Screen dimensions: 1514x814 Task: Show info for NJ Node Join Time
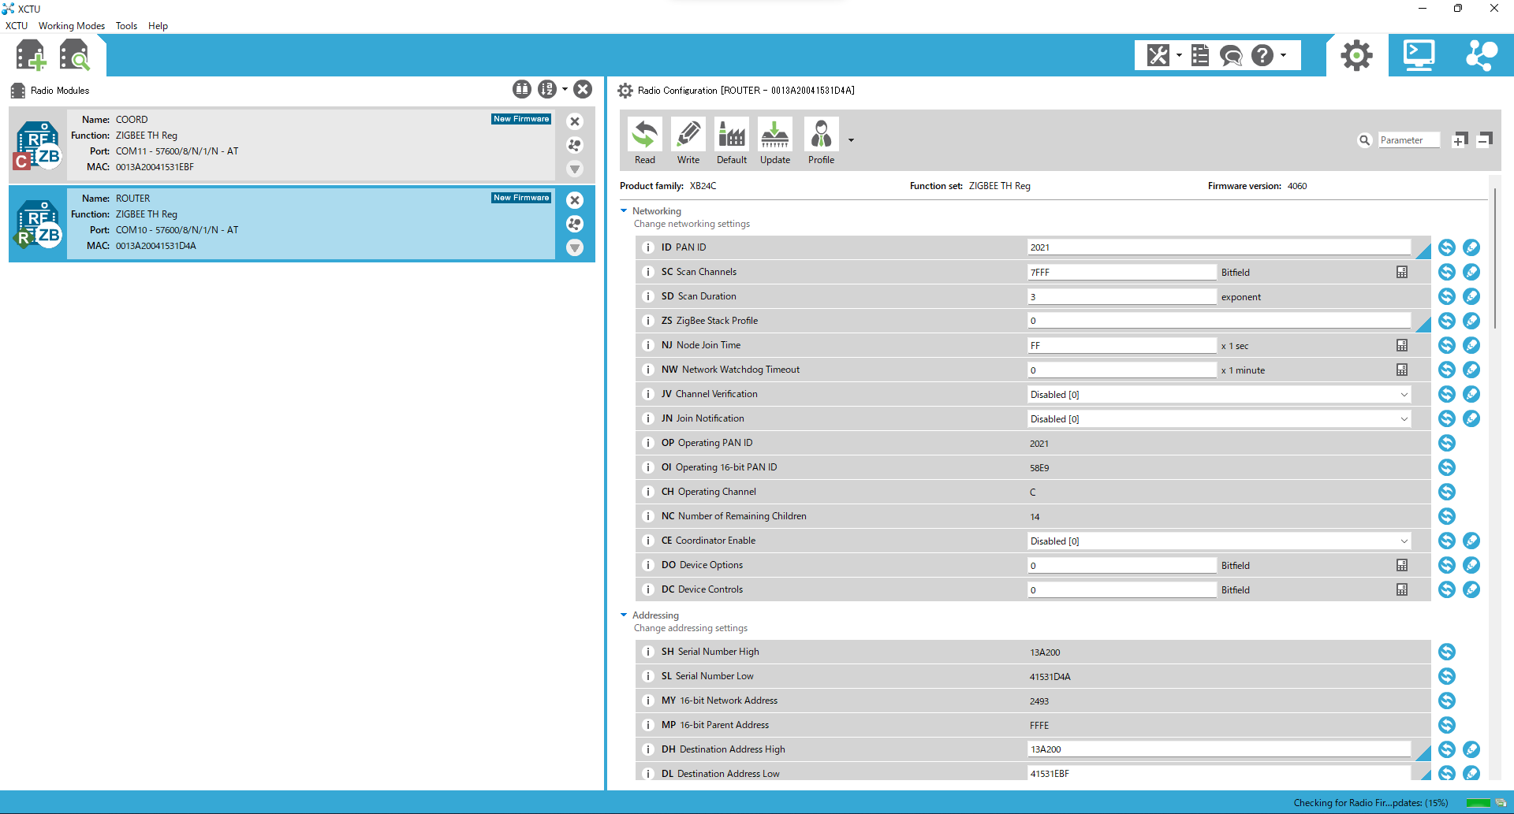648,345
